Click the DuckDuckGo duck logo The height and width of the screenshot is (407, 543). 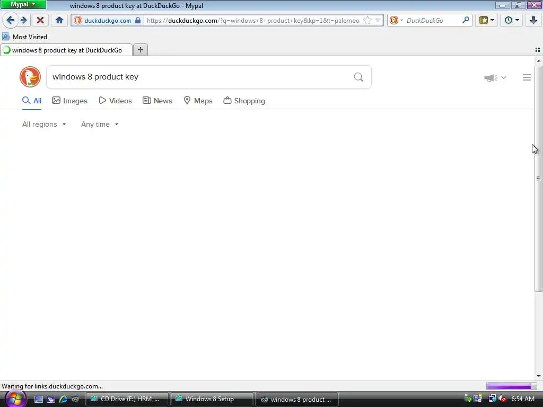point(30,77)
